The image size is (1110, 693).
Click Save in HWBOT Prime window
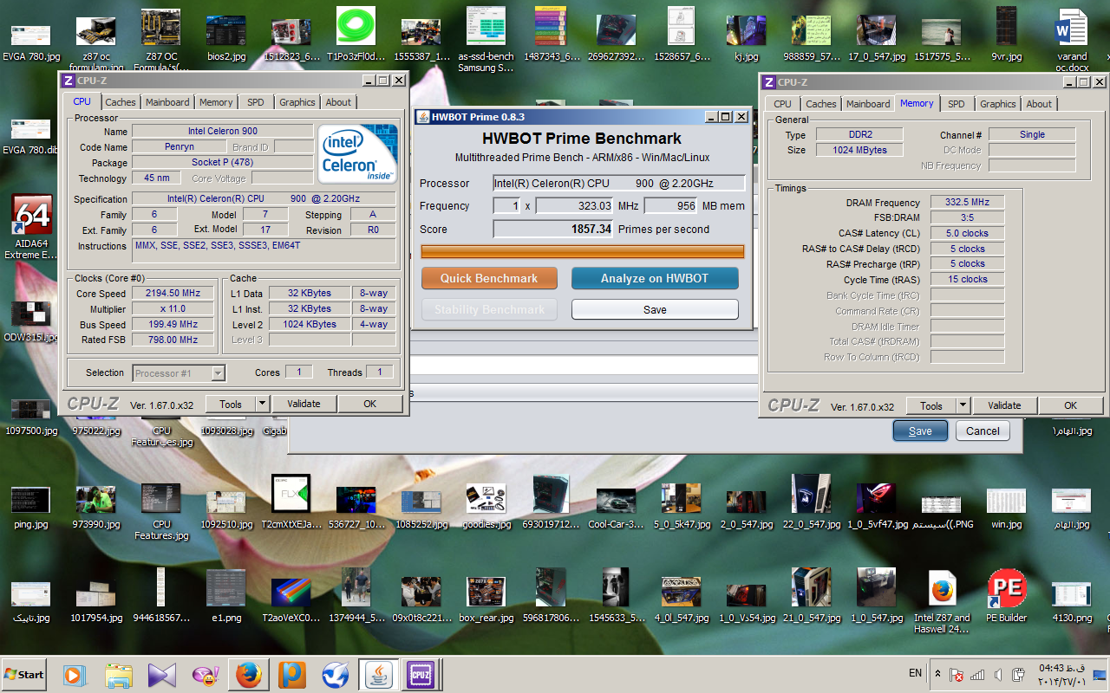tap(655, 309)
